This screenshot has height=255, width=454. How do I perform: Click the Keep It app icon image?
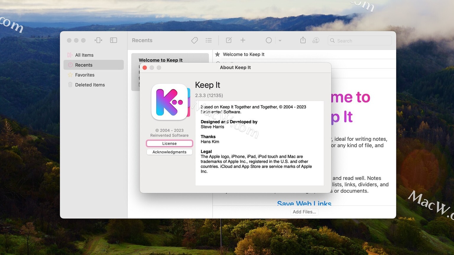tap(171, 102)
